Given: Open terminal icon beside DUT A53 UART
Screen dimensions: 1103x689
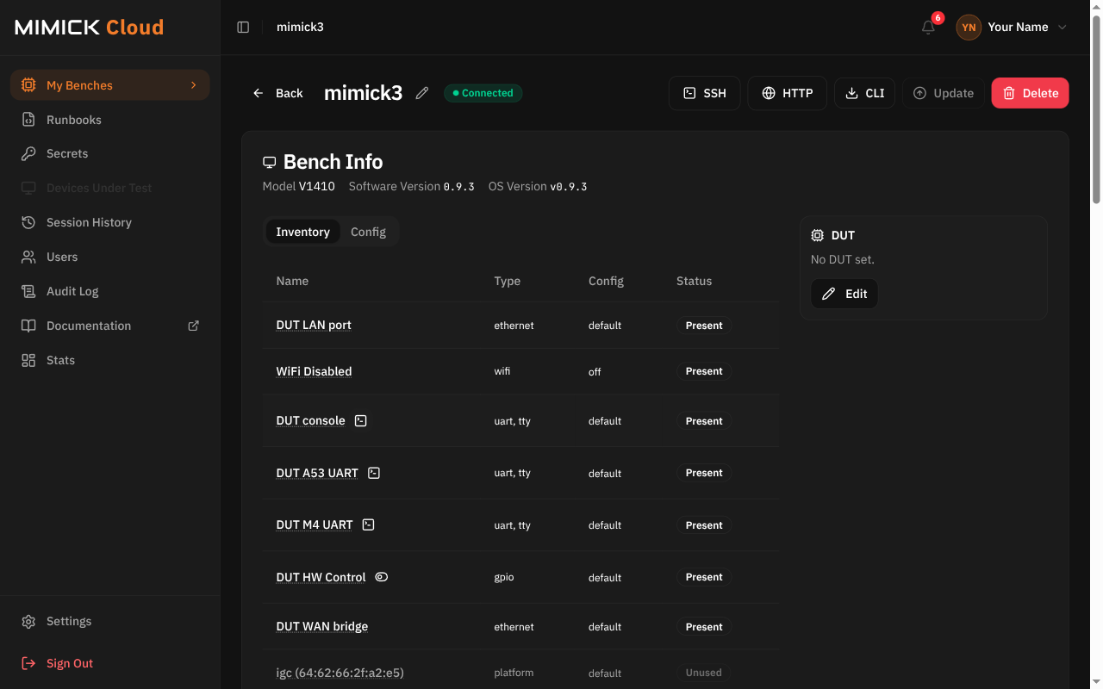Looking at the screenshot, I should pyautogui.click(x=374, y=473).
